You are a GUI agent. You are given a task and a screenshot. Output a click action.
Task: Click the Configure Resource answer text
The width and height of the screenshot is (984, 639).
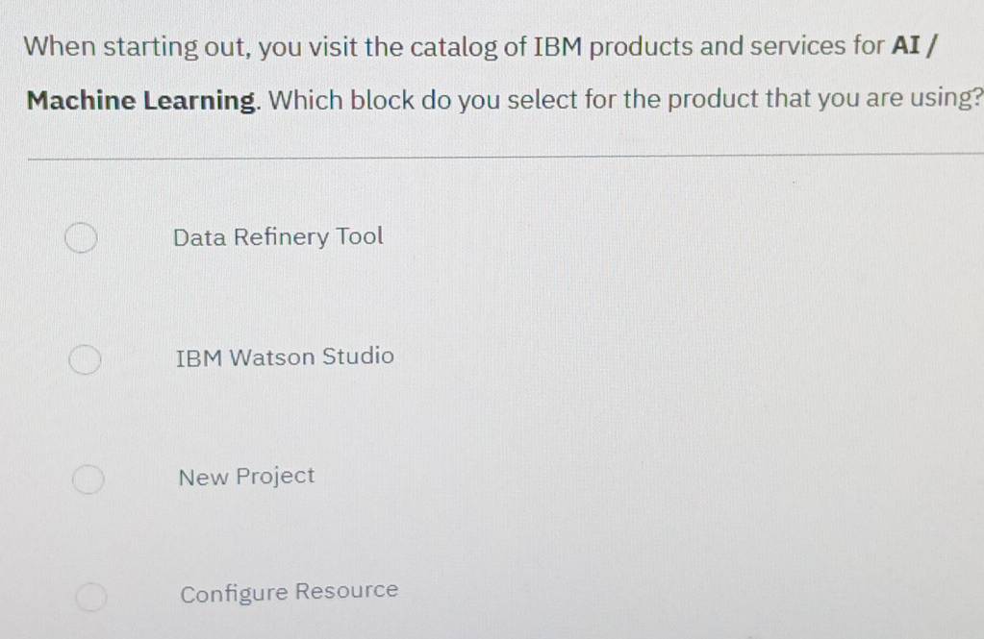(289, 592)
